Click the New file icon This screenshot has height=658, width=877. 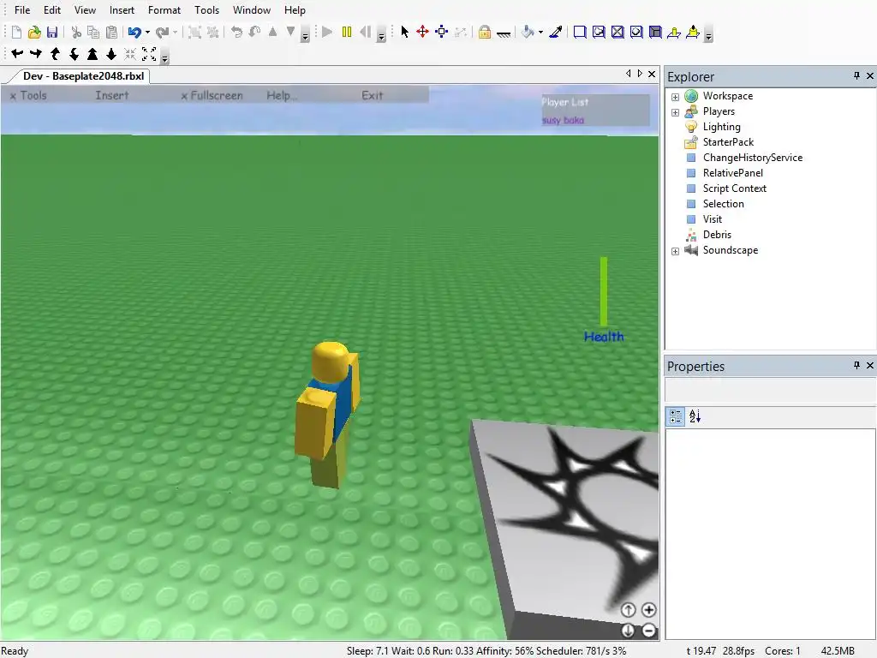(x=16, y=32)
